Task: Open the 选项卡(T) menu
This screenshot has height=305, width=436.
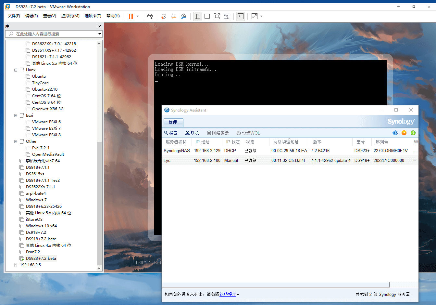Action: coord(93,16)
